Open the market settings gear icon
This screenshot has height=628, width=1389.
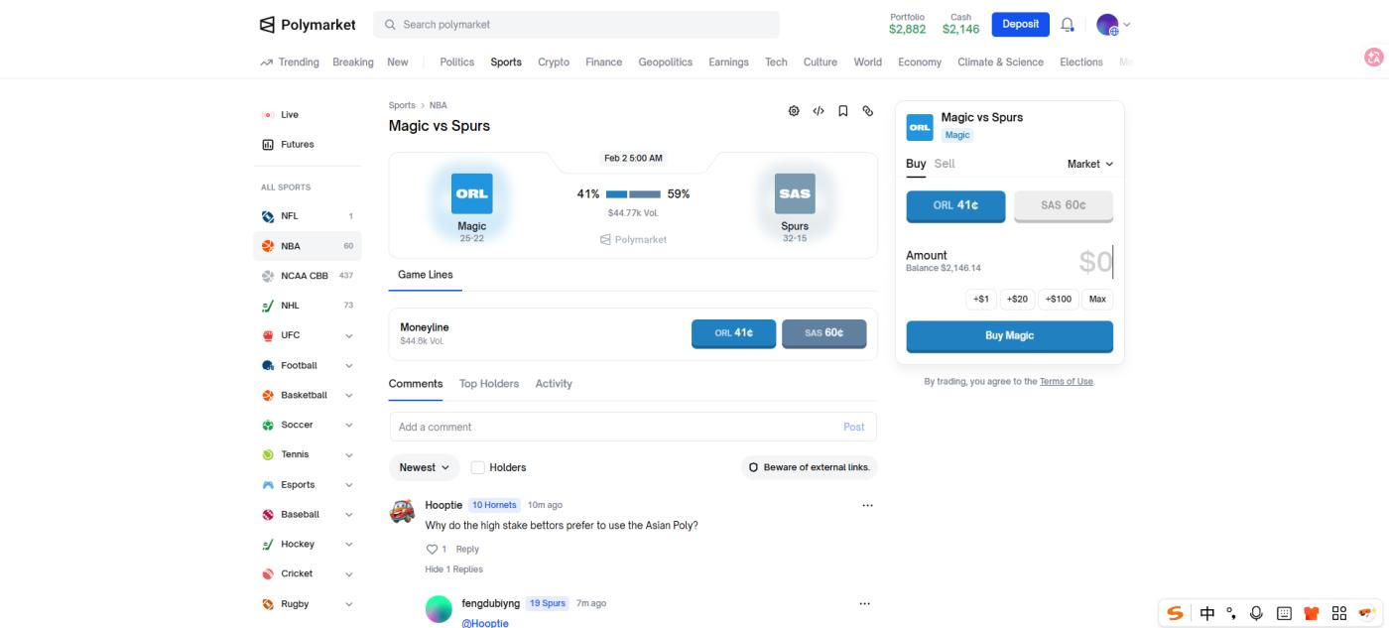pos(794,111)
